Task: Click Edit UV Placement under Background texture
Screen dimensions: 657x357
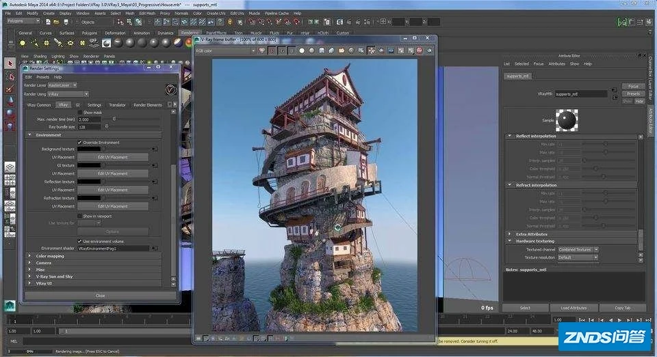Action: [112, 157]
